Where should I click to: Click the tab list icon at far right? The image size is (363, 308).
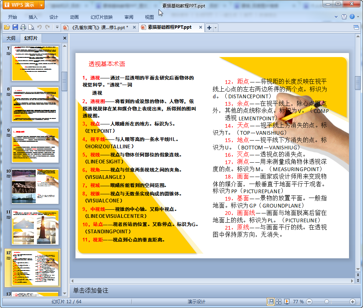point(356,28)
